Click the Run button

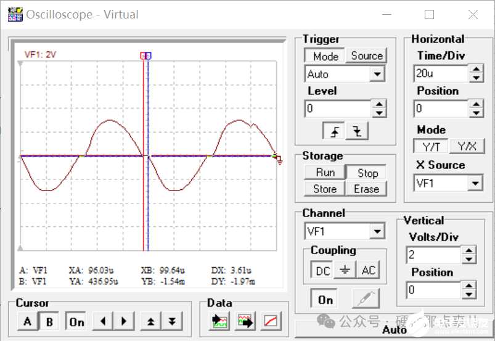[x=325, y=173]
